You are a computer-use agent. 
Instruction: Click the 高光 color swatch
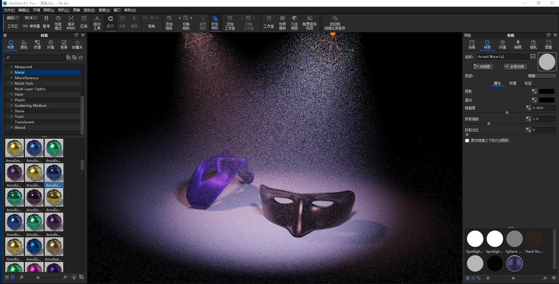(x=547, y=100)
